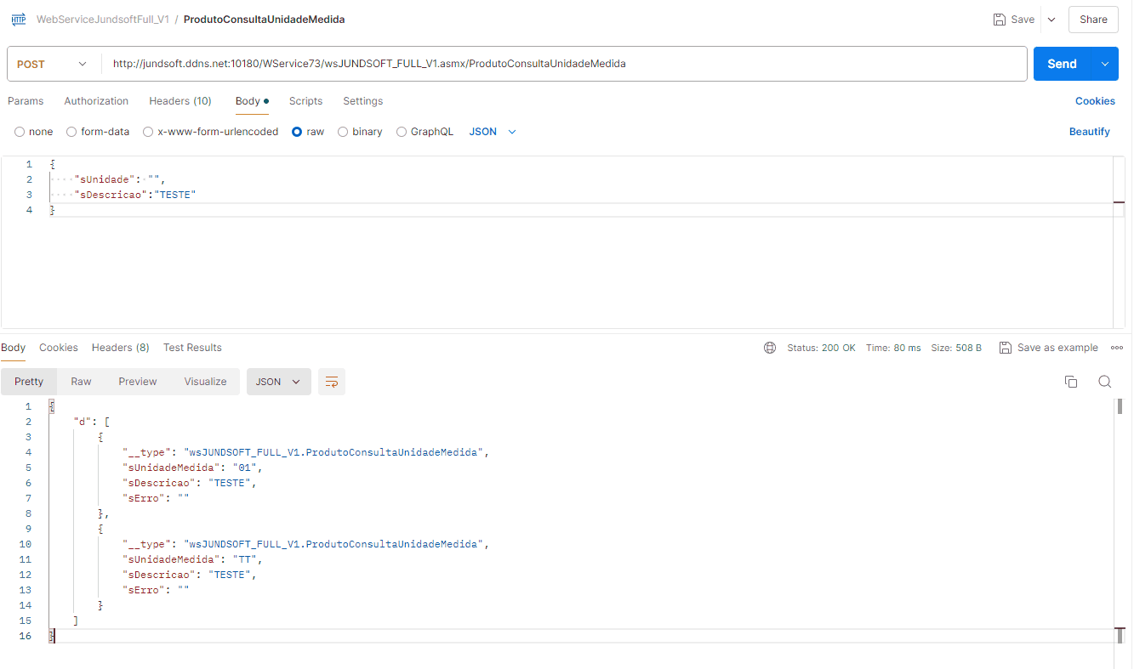
Task: Select the none body type
Action: pyautogui.click(x=20, y=132)
